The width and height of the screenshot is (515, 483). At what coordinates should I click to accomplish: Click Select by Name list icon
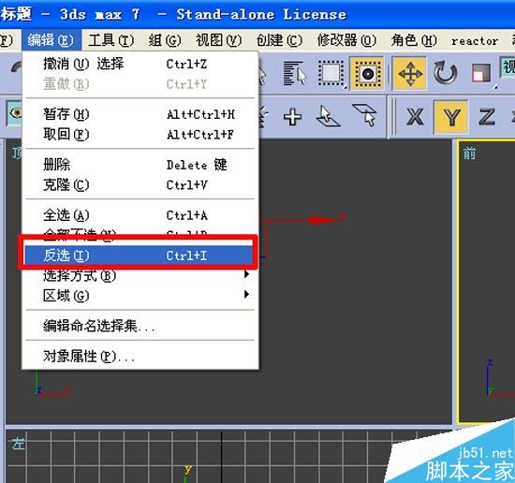tap(294, 73)
